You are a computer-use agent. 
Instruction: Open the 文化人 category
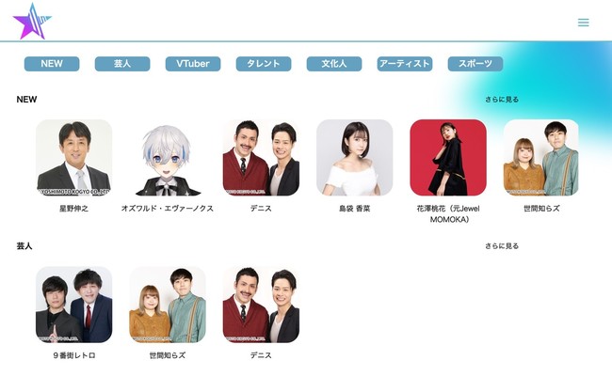pyautogui.click(x=334, y=64)
